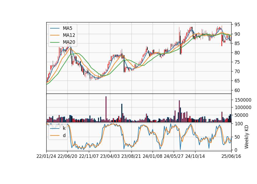This screenshot has height=184, width=257.
Task: Click the green MA20 legend line sample
Action: 55,42
